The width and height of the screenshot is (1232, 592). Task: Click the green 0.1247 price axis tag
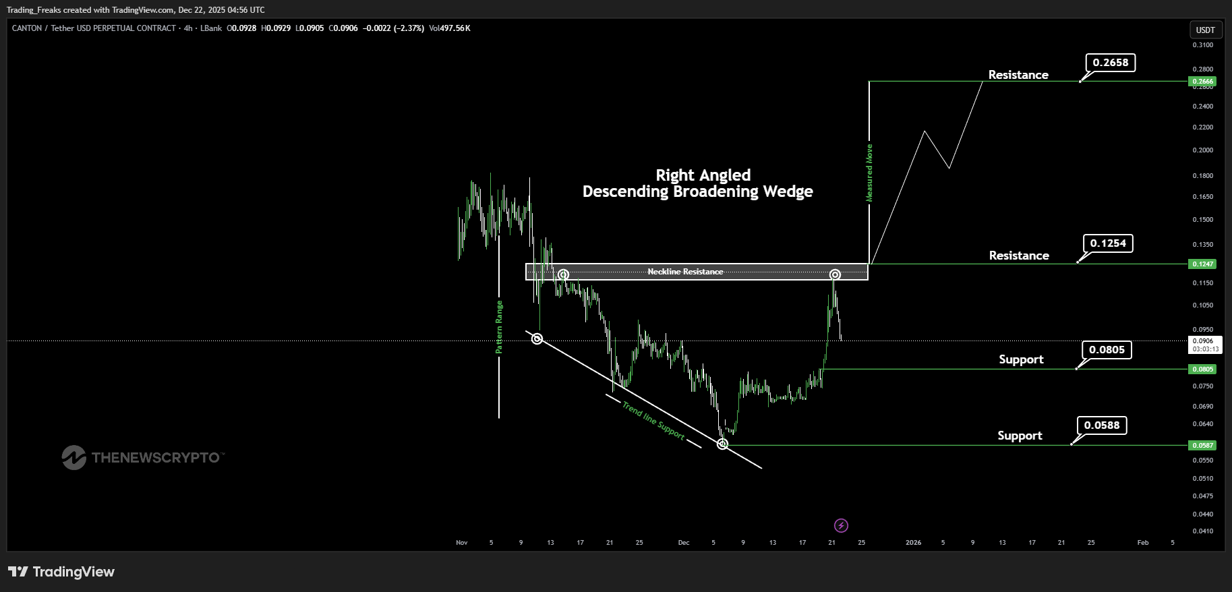[x=1202, y=264]
